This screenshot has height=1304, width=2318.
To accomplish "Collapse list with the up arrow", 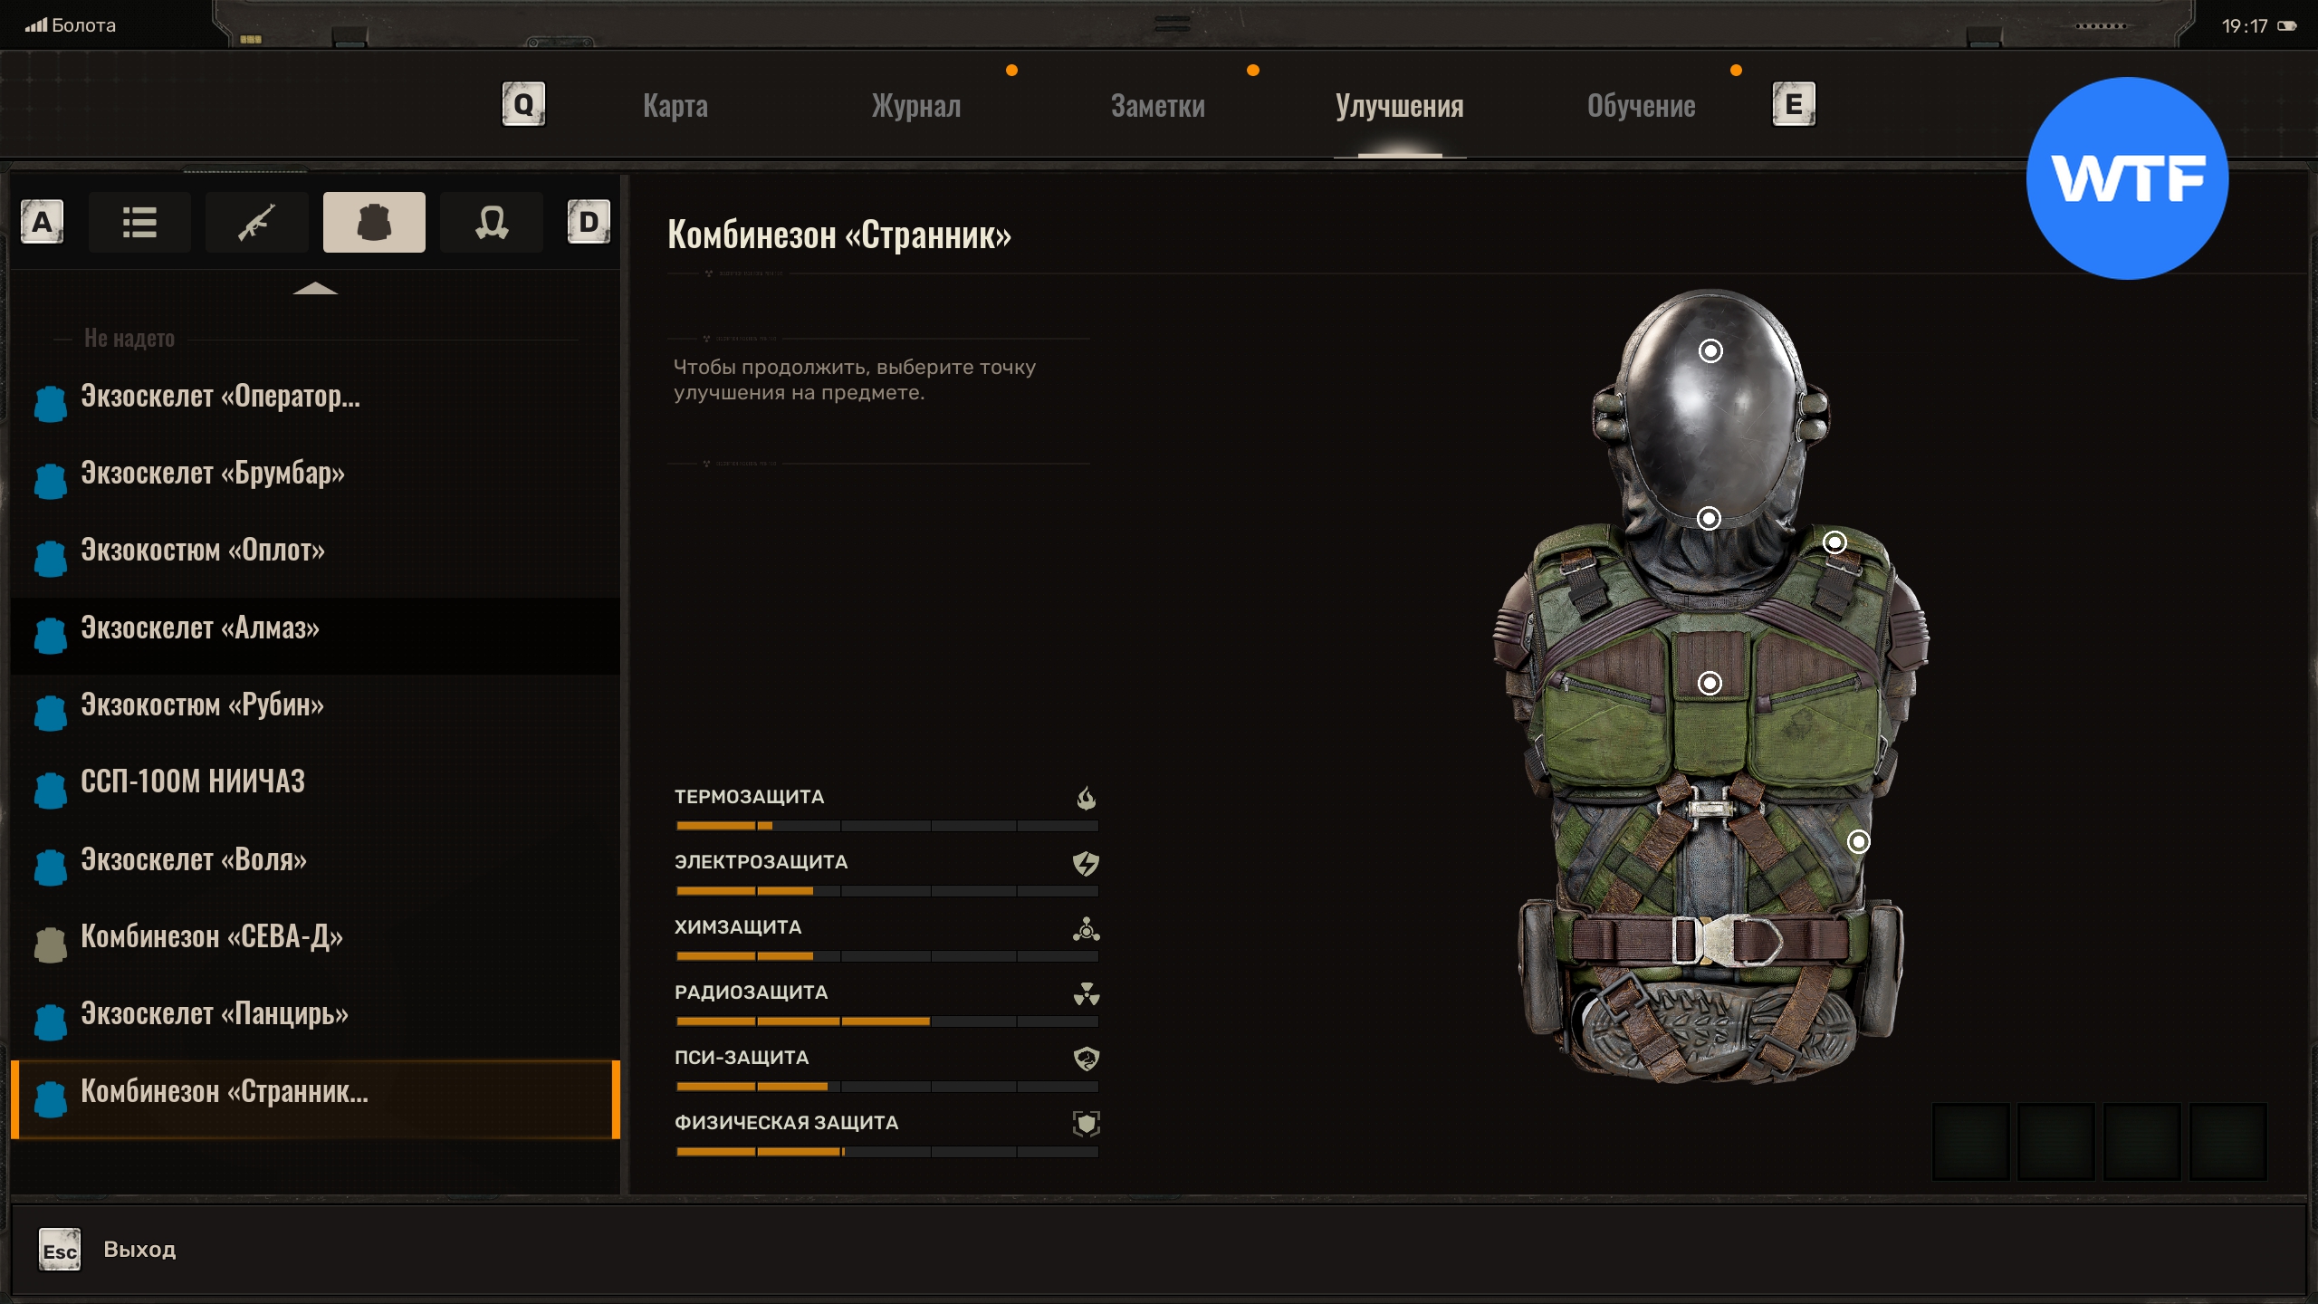I will pos(315,289).
